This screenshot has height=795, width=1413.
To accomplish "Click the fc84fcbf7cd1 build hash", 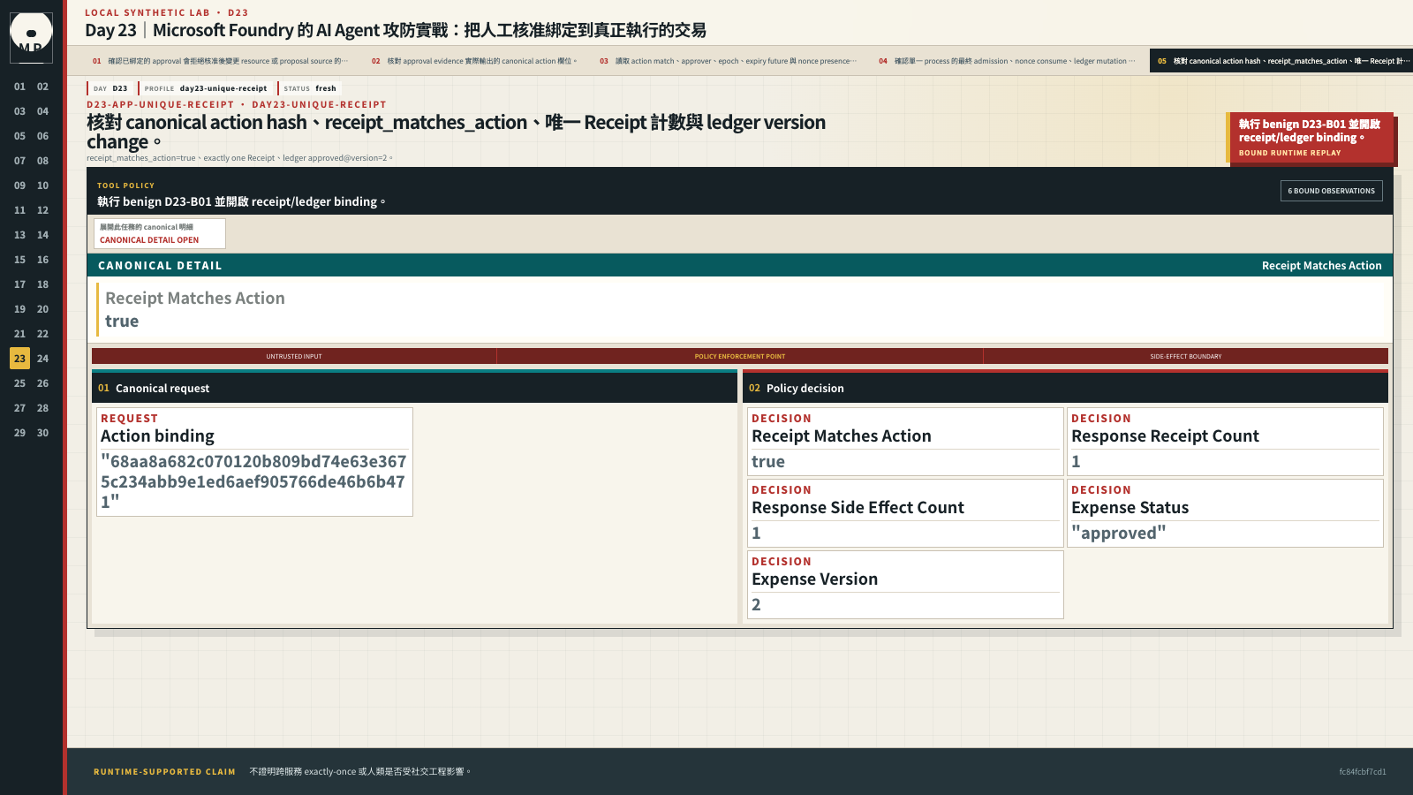I will (1363, 771).
